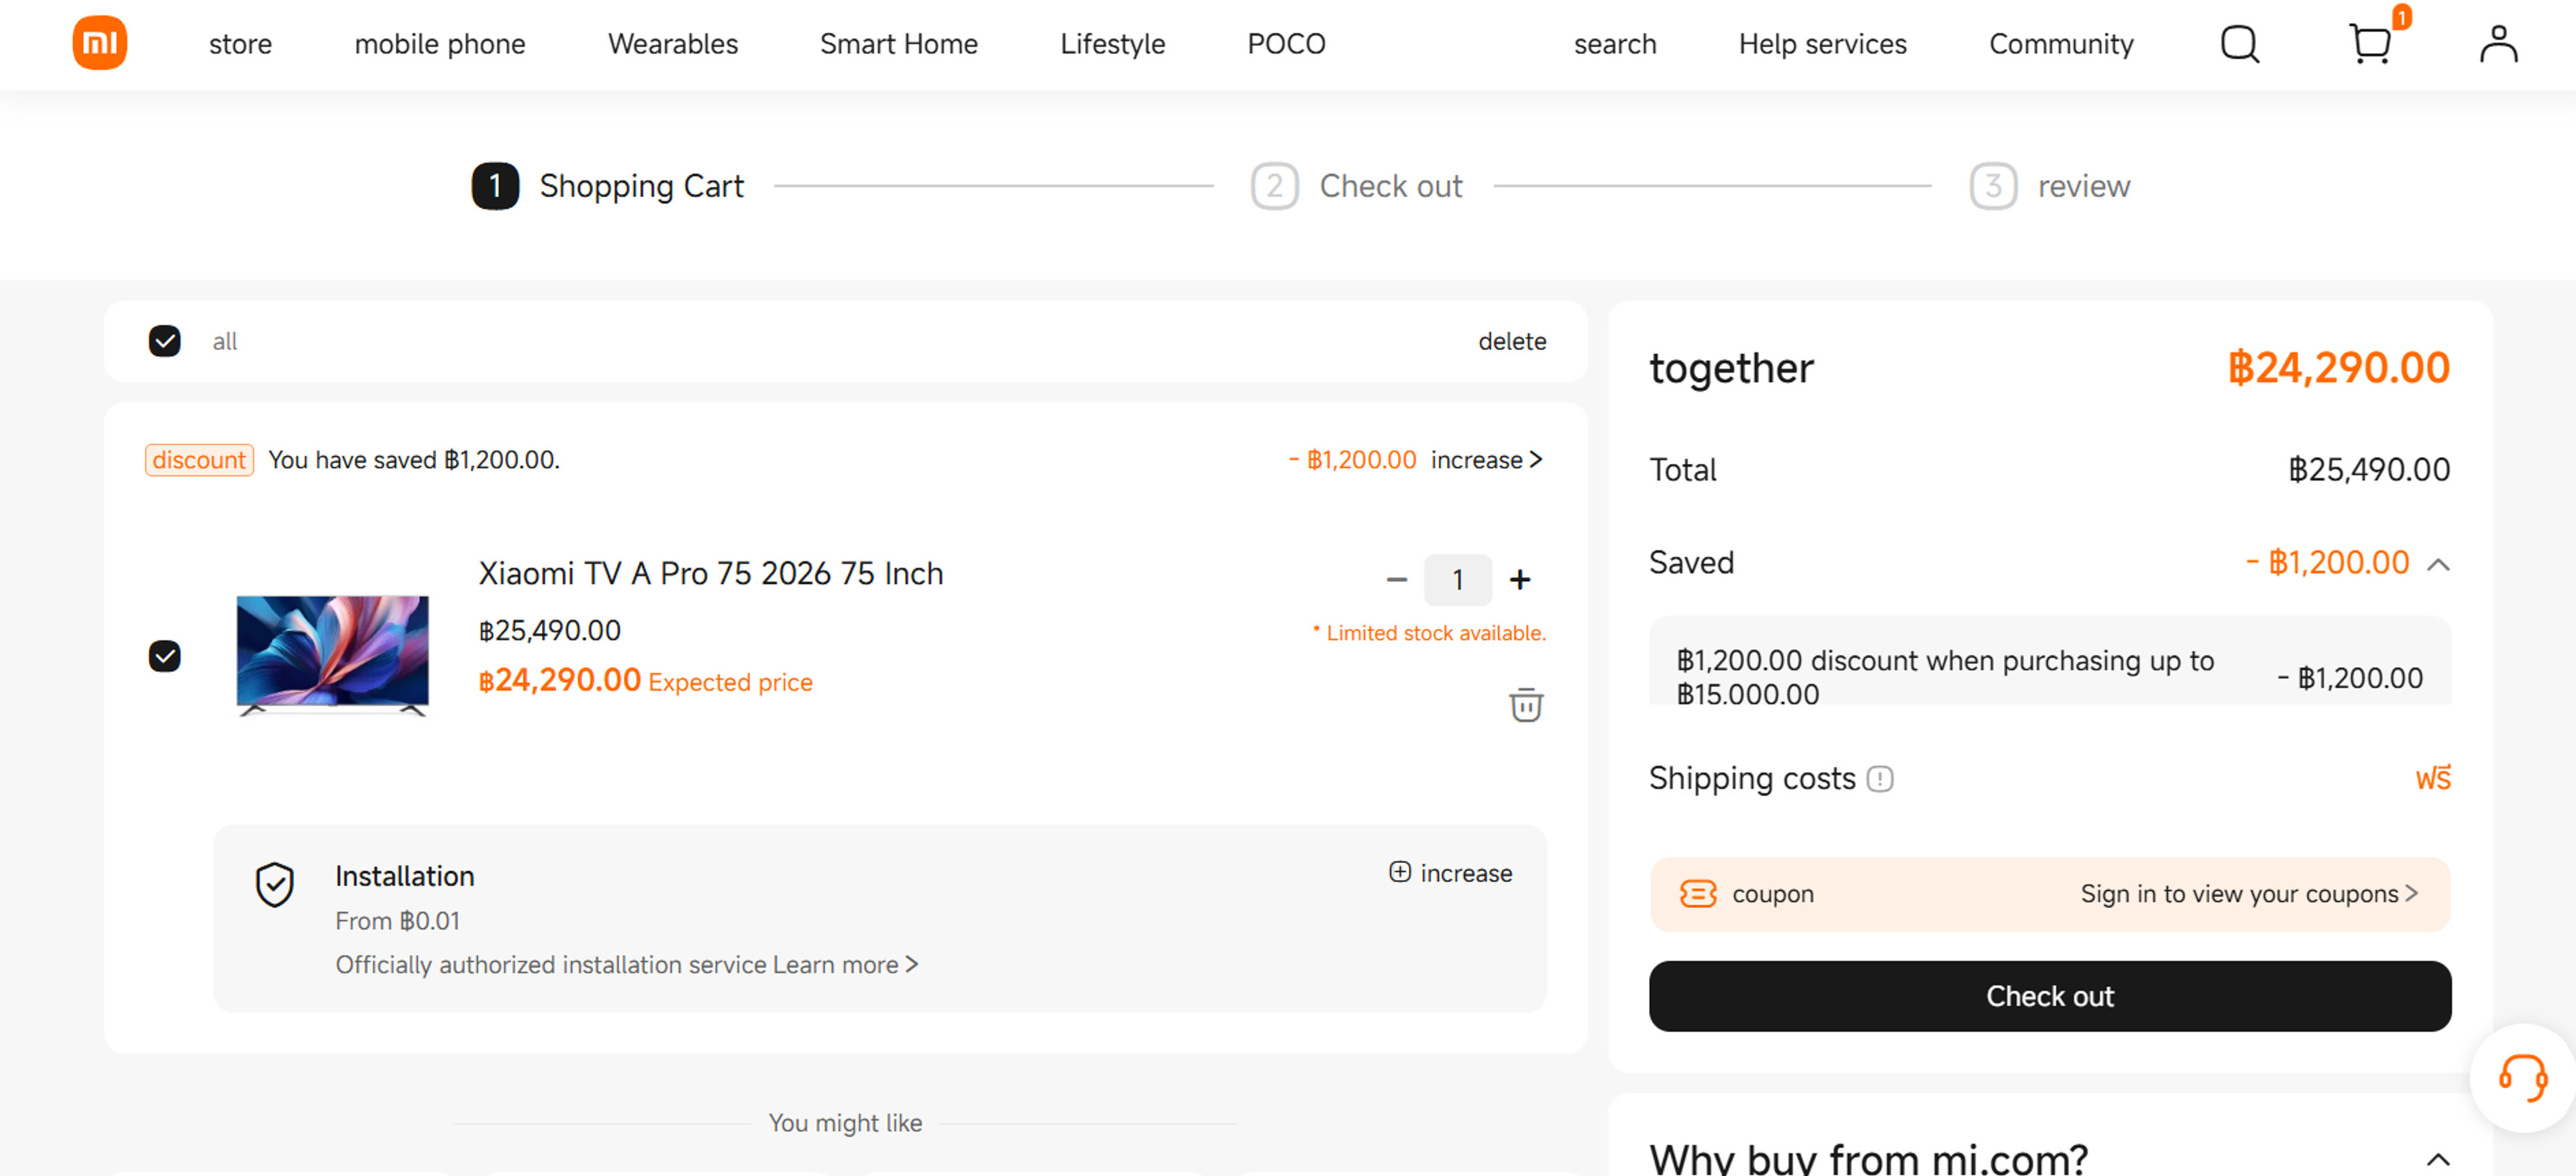Click the 'delete' selected items link
The height and width of the screenshot is (1176, 2576).
click(x=1511, y=341)
